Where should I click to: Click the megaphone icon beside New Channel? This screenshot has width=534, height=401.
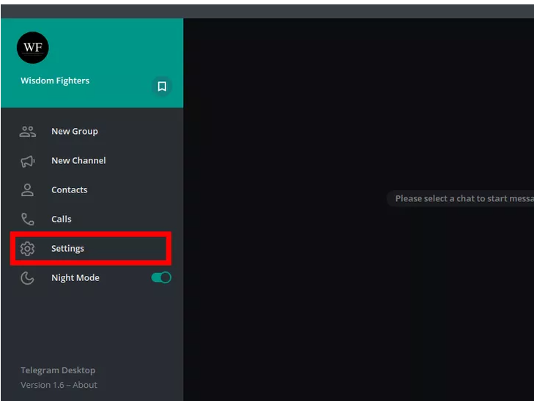(28, 161)
